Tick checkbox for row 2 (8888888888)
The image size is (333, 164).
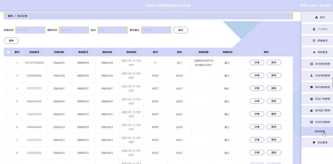(x=8, y=76)
